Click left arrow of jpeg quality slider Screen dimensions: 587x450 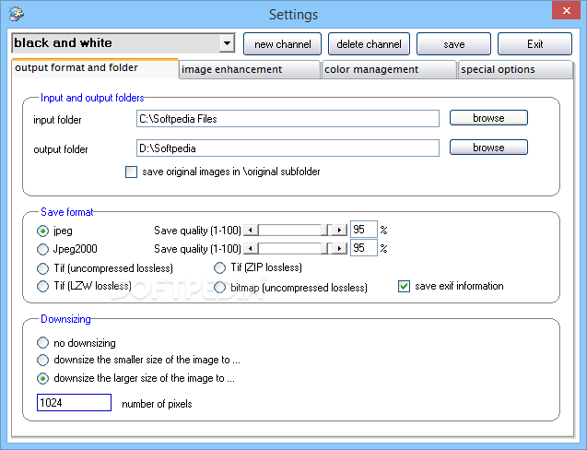coord(249,230)
